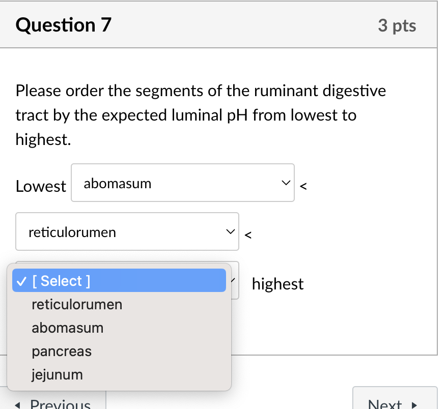Click the Question 7 header
This screenshot has height=409, width=447.
[x=63, y=24]
